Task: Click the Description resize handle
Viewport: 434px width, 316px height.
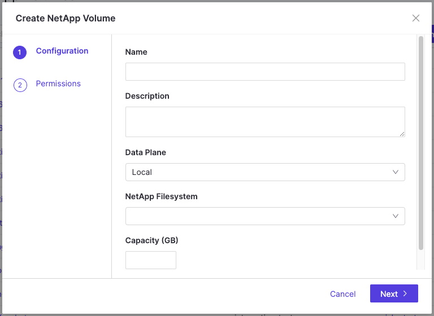Action: [x=402, y=134]
